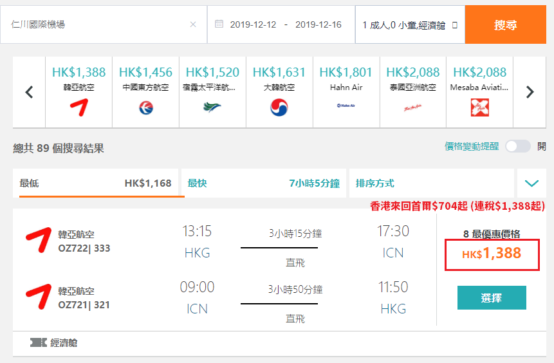Click the 8 最優惠價格 label

492,234
